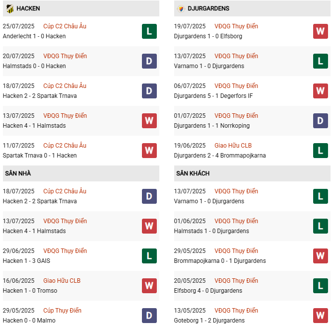Open Cúp C2 Châu Âu link dated 25/07/2025
Image resolution: width=331 pixels, height=329 pixels.
tap(65, 26)
